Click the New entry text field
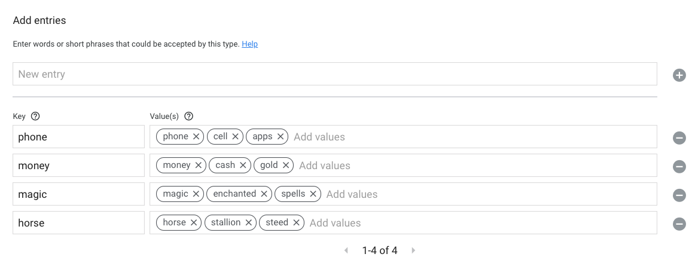Screen dimensions: 698x263 (x=335, y=75)
